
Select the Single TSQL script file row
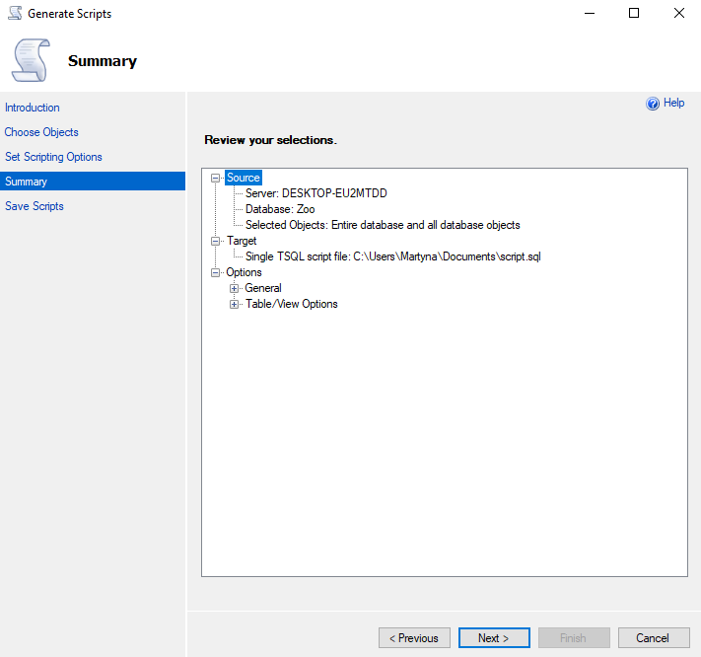393,256
